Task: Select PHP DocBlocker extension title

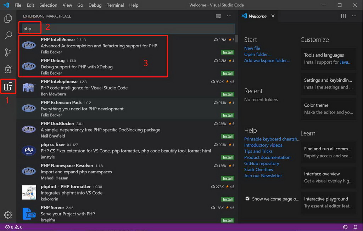Action: click(x=57, y=123)
